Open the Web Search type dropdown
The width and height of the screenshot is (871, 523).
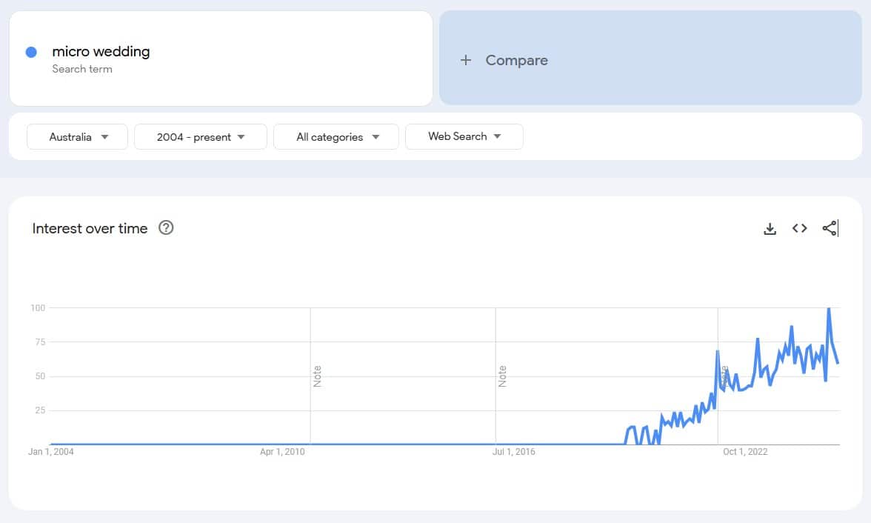[x=464, y=136]
